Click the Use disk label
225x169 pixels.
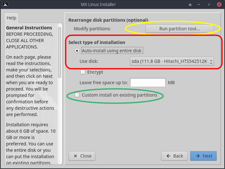pyautogui.click(x=89, y=61)
